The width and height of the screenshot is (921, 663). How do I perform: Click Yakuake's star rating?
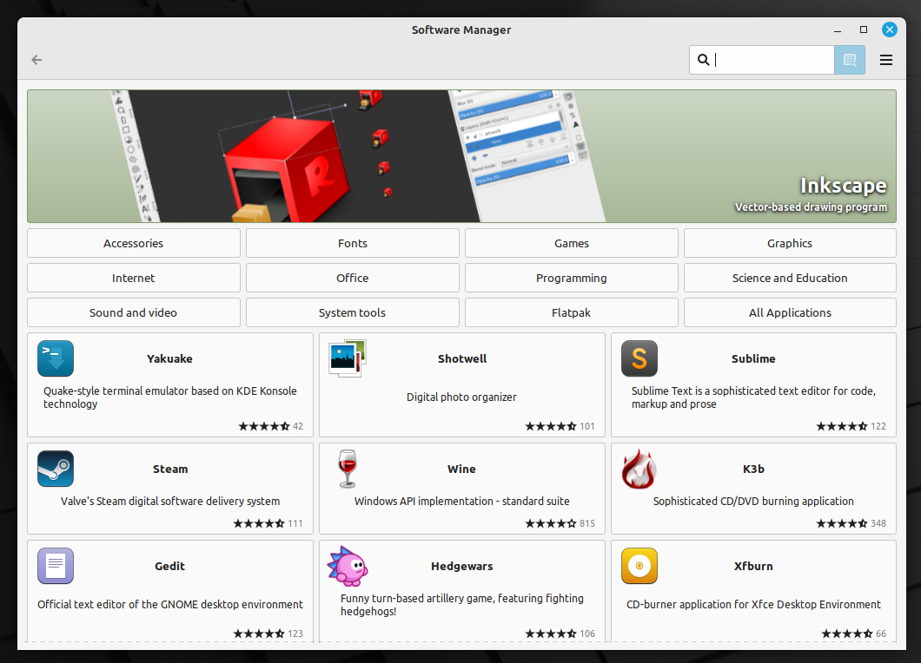coord(264,426)
